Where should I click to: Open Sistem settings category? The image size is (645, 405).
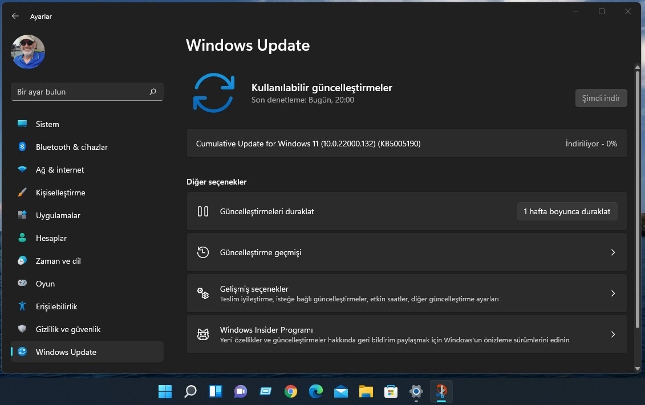tap(87, 124)
